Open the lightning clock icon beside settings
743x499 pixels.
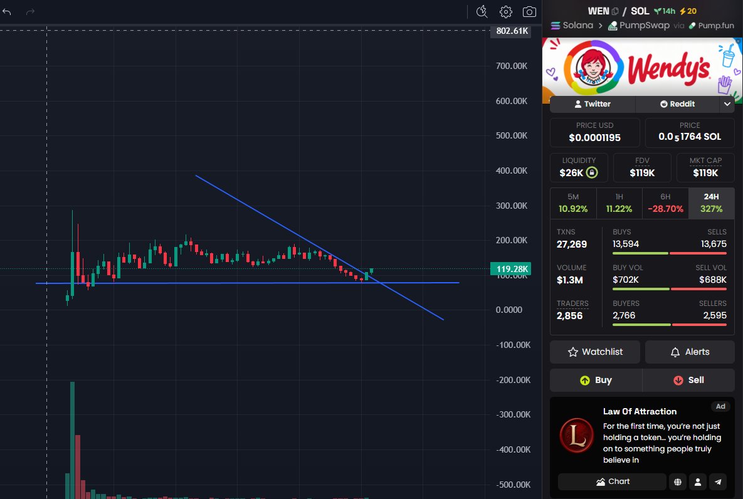tap(482, 12)
